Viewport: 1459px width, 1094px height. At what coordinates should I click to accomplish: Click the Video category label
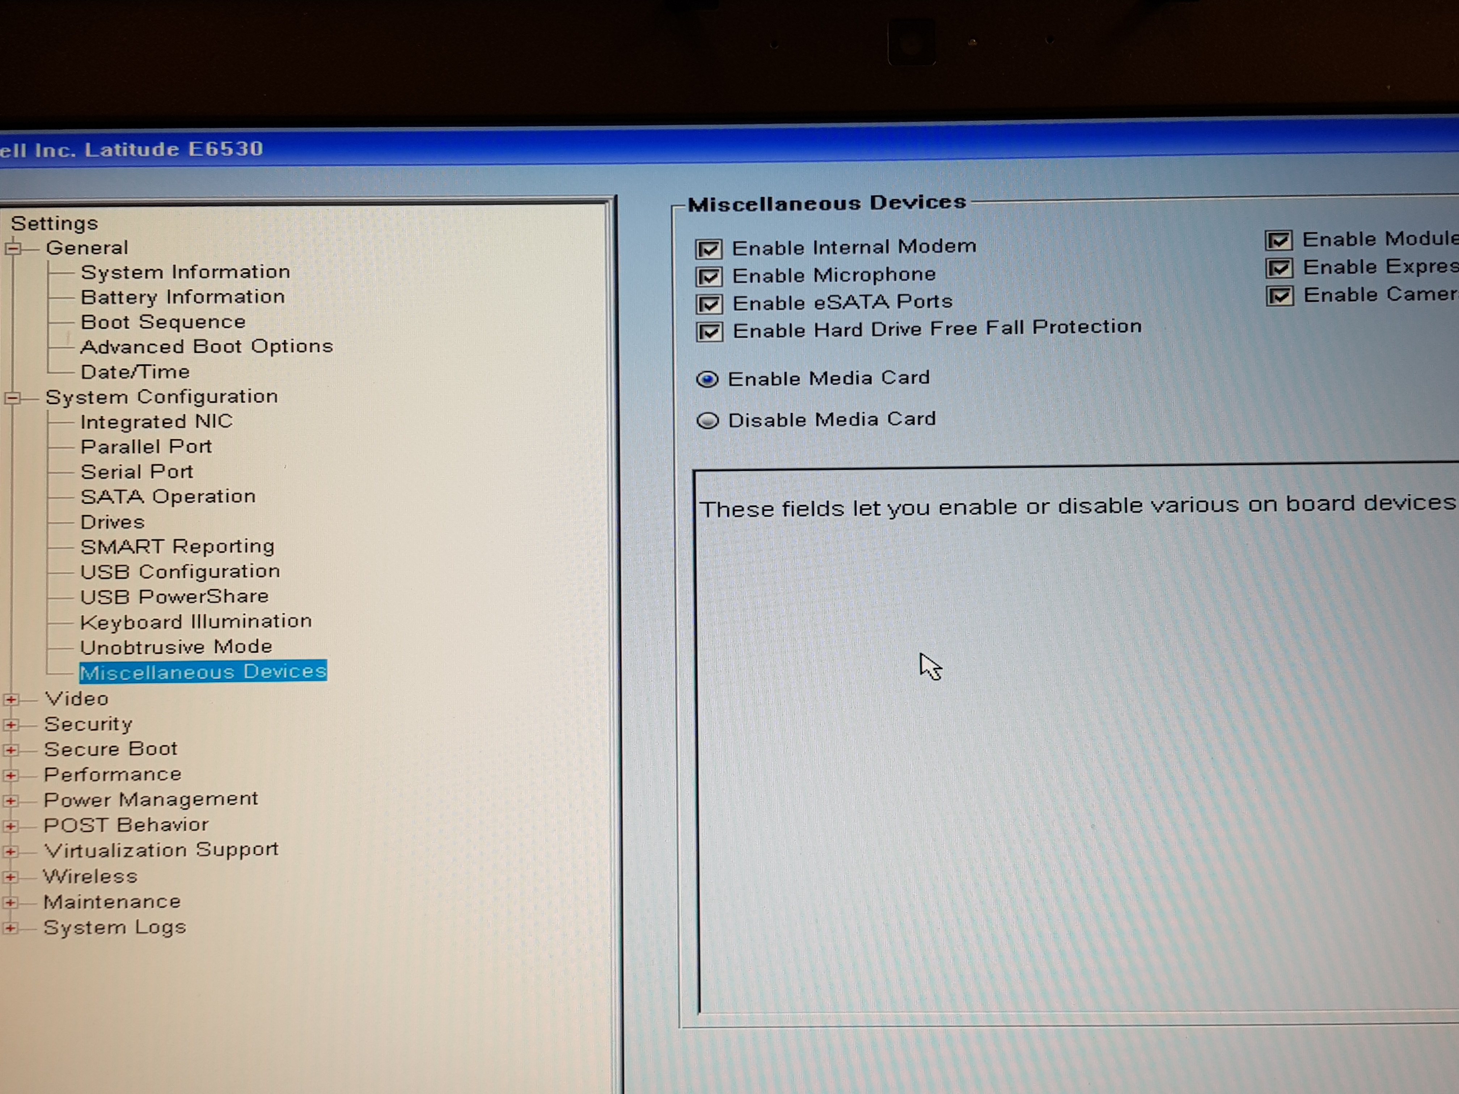(x=76, y=699)
